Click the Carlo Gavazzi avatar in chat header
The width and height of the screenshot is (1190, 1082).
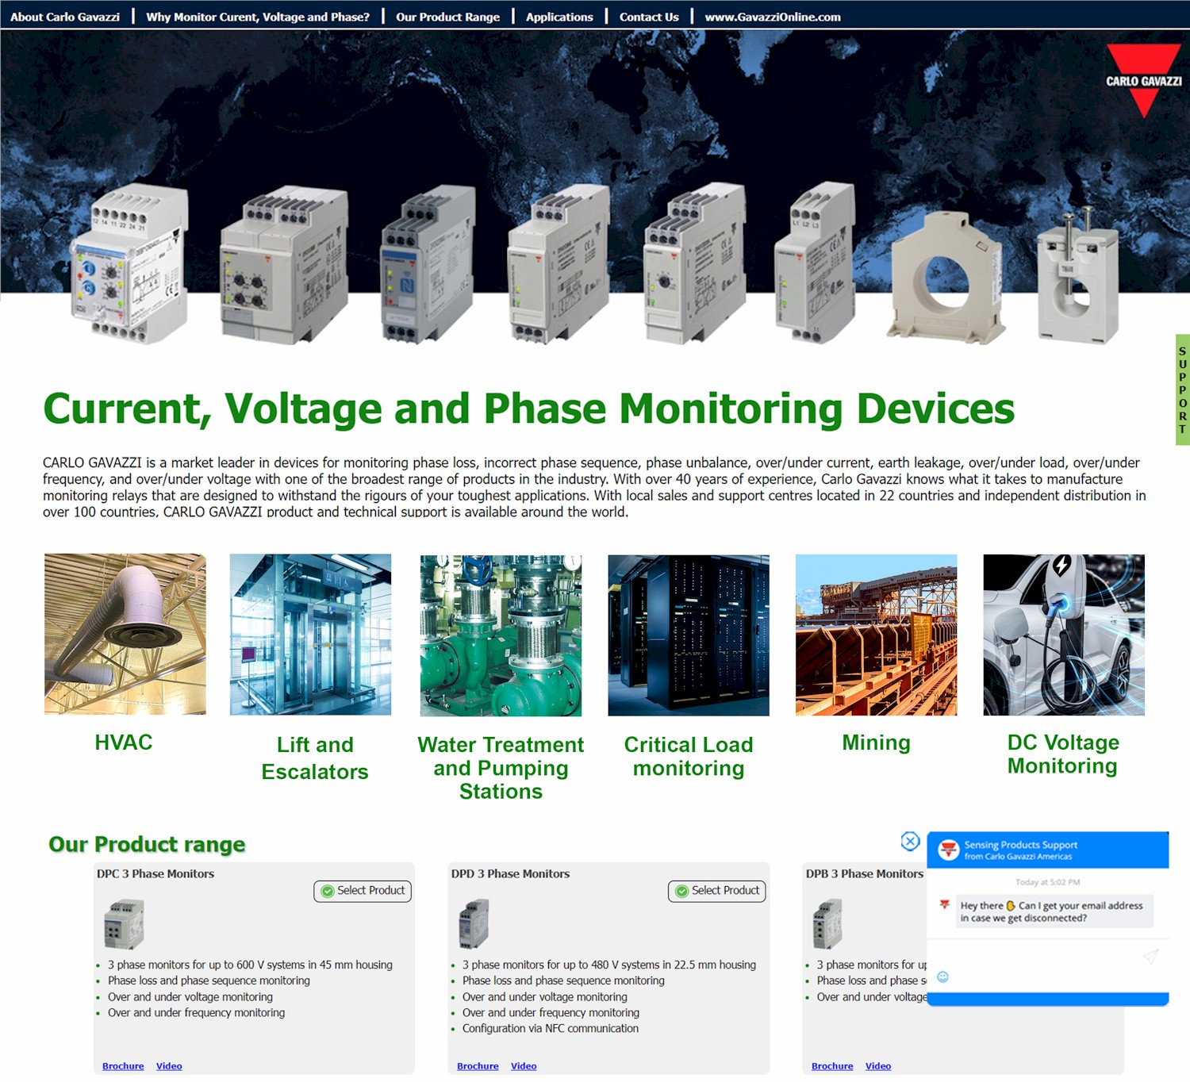click(948, 850)
